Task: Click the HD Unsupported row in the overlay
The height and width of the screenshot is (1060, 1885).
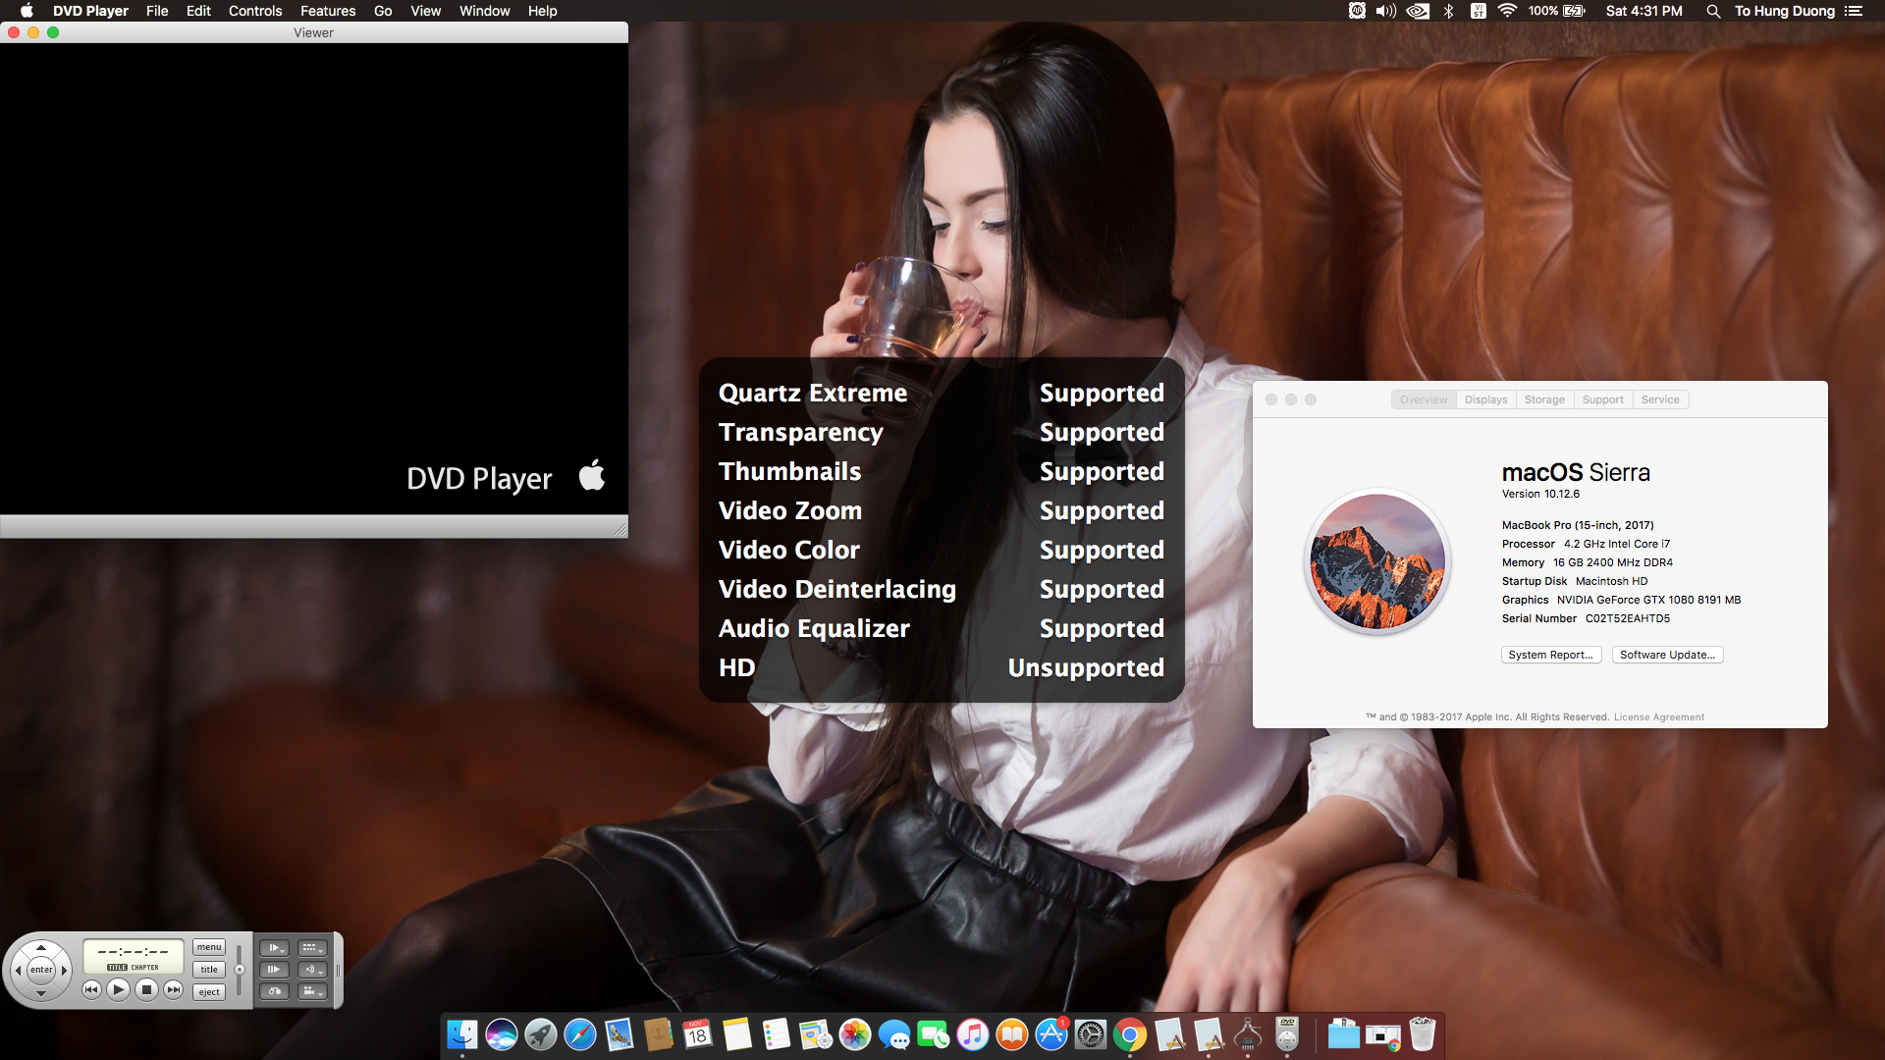Action: [941, 667]
